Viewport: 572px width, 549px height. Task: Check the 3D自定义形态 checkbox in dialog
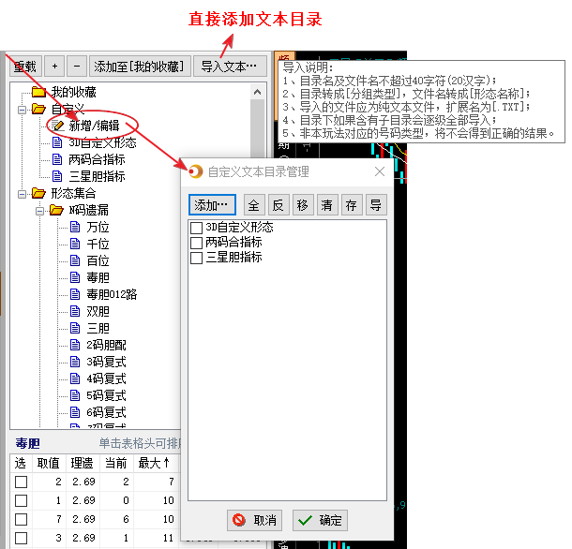point(196,228)
